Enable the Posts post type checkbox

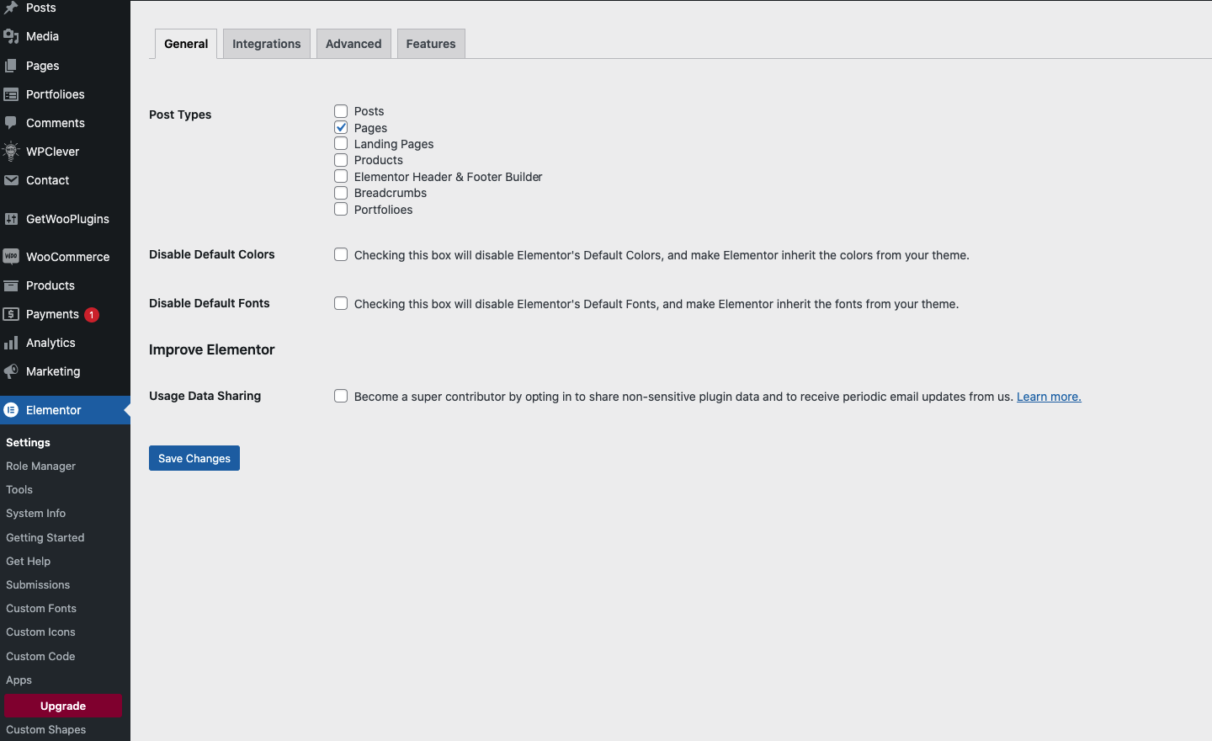click(341, 111)
